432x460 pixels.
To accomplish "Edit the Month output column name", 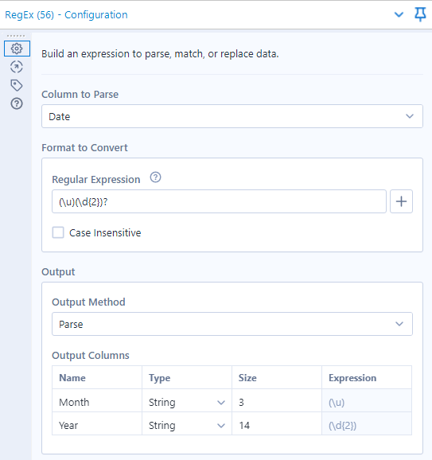I will tap(97, 402).
